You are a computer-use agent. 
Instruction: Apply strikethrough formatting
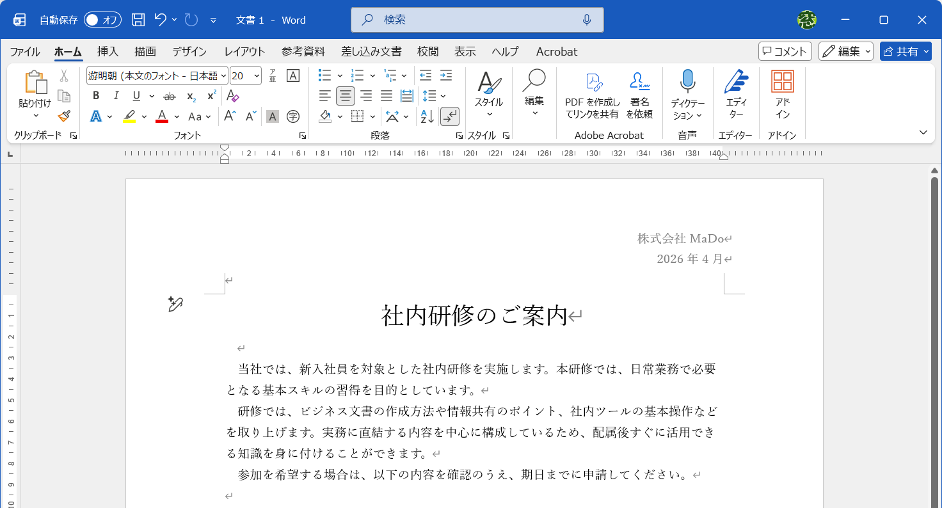click(x=170, y=96)
